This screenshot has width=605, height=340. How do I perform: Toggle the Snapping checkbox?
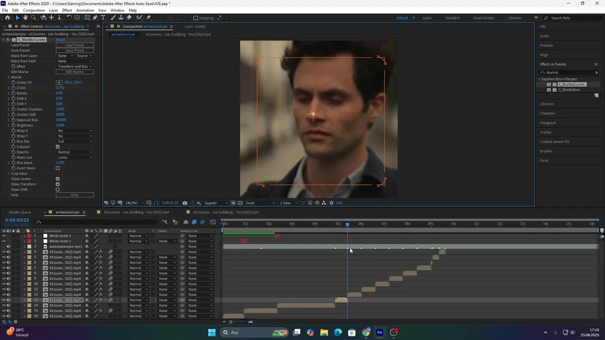pyautogui.click(x=196, y=18)
